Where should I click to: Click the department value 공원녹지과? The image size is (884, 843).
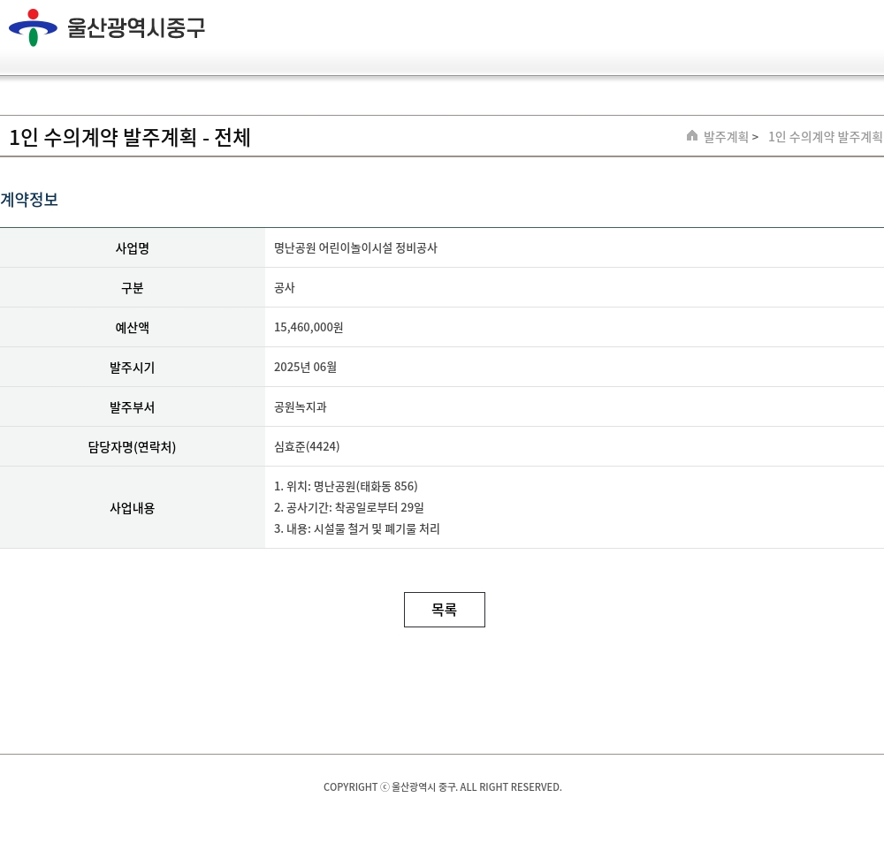(301, 406)
